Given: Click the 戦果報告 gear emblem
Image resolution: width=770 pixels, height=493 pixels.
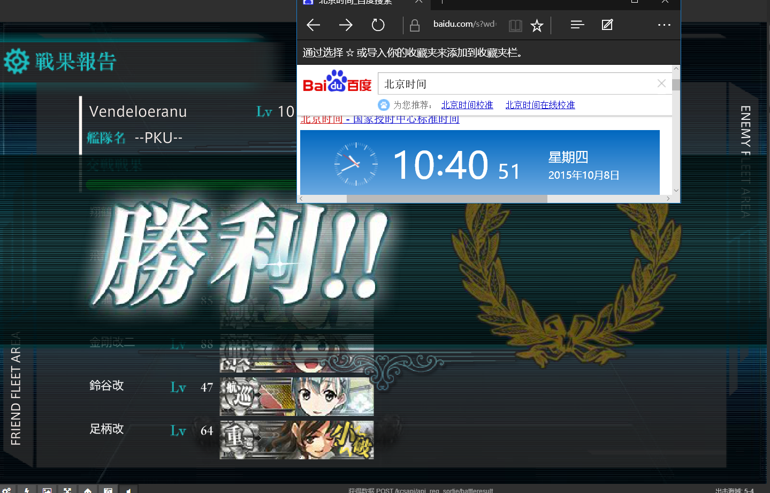Looking at the screenshot, I should click(x=17, y=61).
